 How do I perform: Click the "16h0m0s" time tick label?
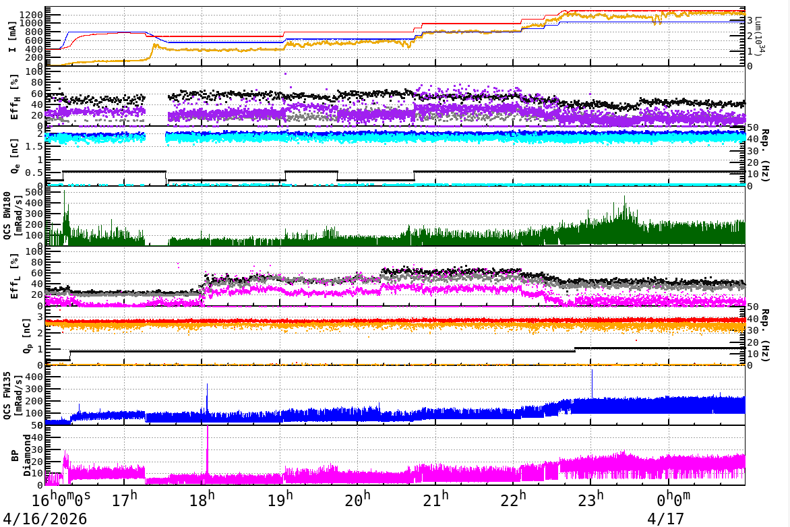(61, 500)
